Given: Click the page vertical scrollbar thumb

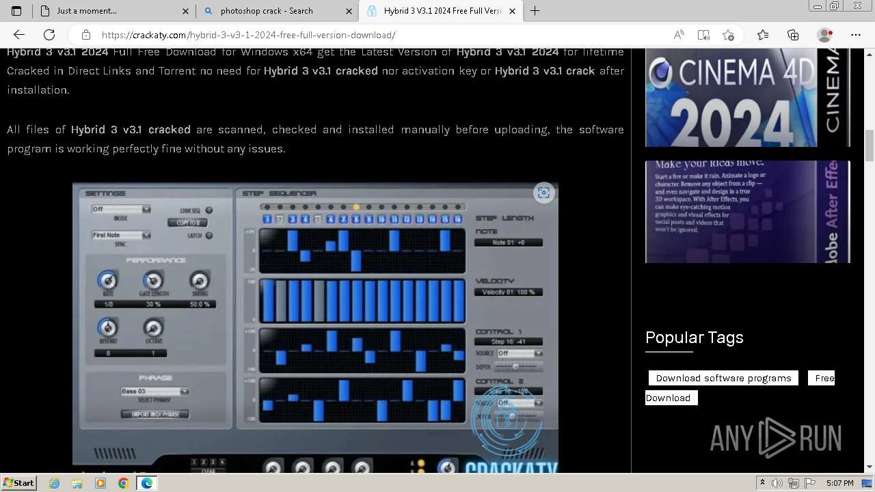Looking at the screenshot, I should 870,145.
